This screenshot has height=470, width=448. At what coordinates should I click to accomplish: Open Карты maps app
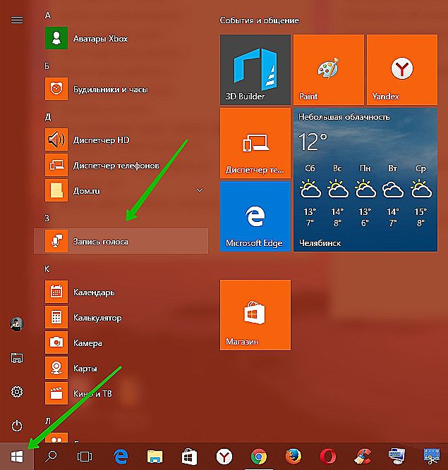(x=121, y=368)
